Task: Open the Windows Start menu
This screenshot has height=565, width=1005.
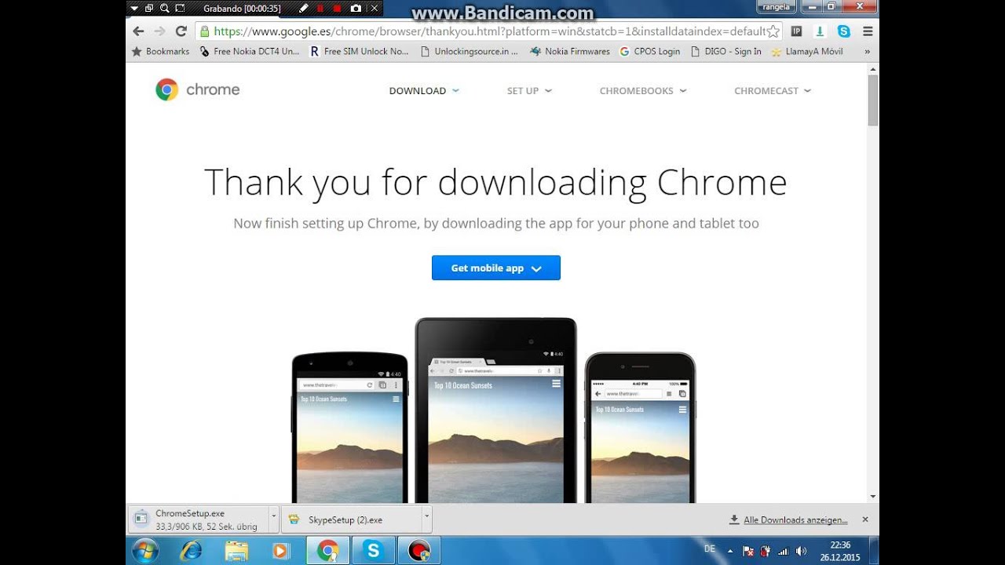Action: 145,551
